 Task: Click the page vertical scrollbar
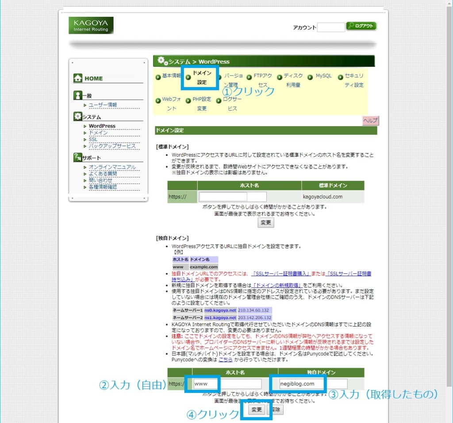click(x=449, y=196)
